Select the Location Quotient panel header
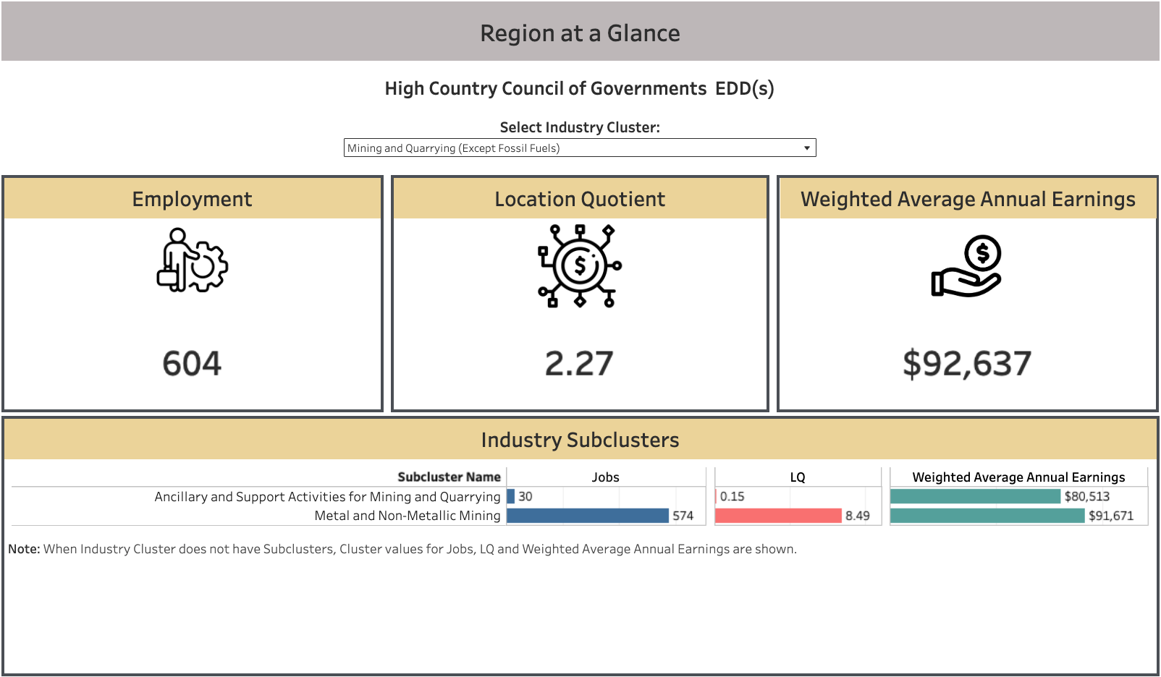Screen dimensions: 1161x677 click(x=580, y=199)
